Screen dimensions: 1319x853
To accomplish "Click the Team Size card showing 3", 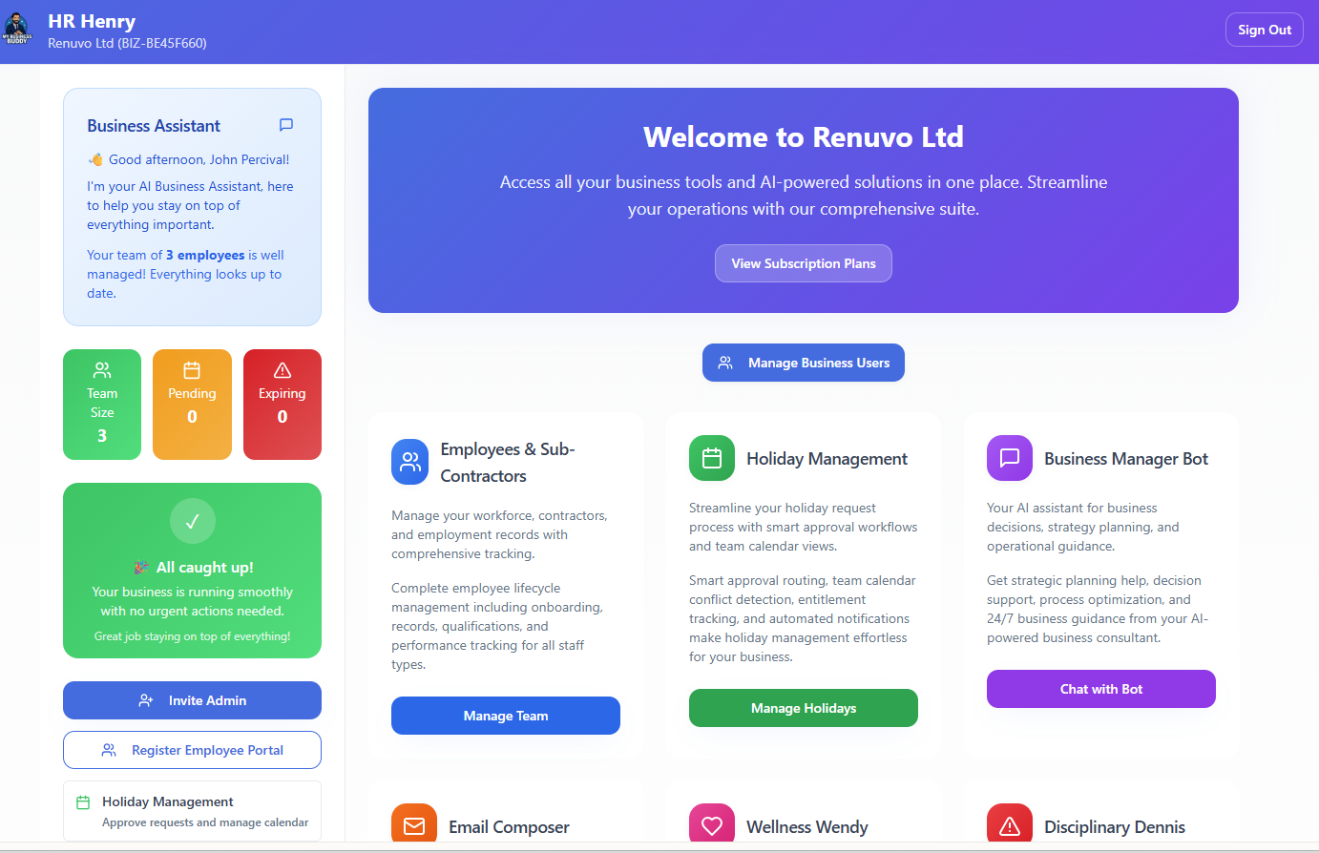I will pyautogui.click(x=102, y=405).
